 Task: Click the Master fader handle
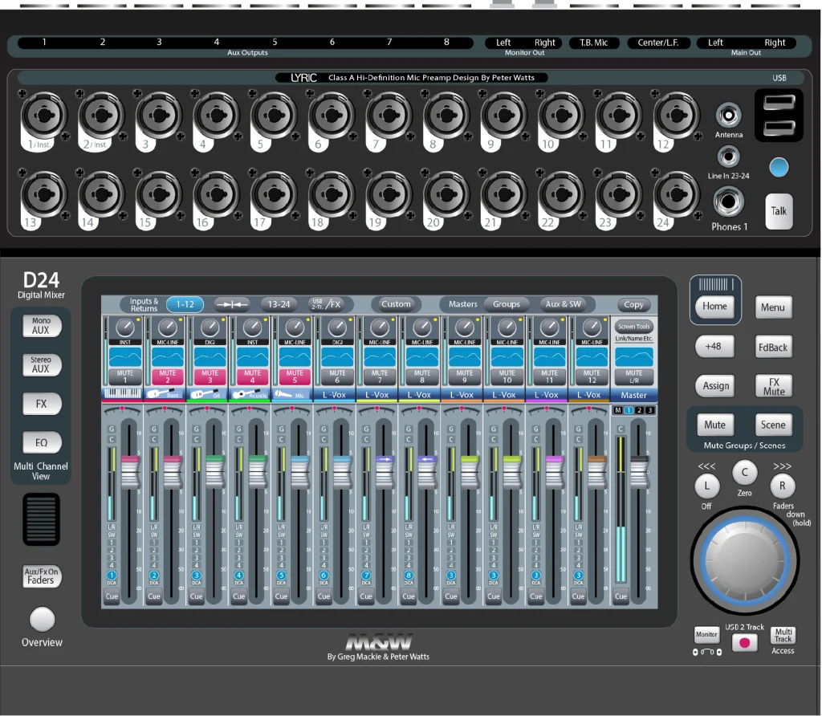pos(639,471)
